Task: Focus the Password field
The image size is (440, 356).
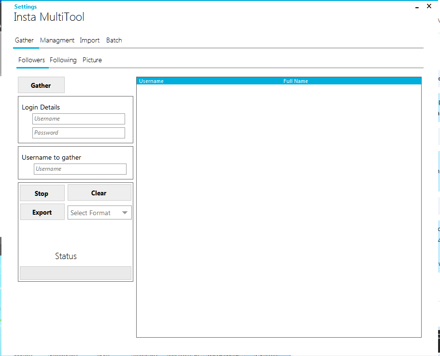Action: 79,133
